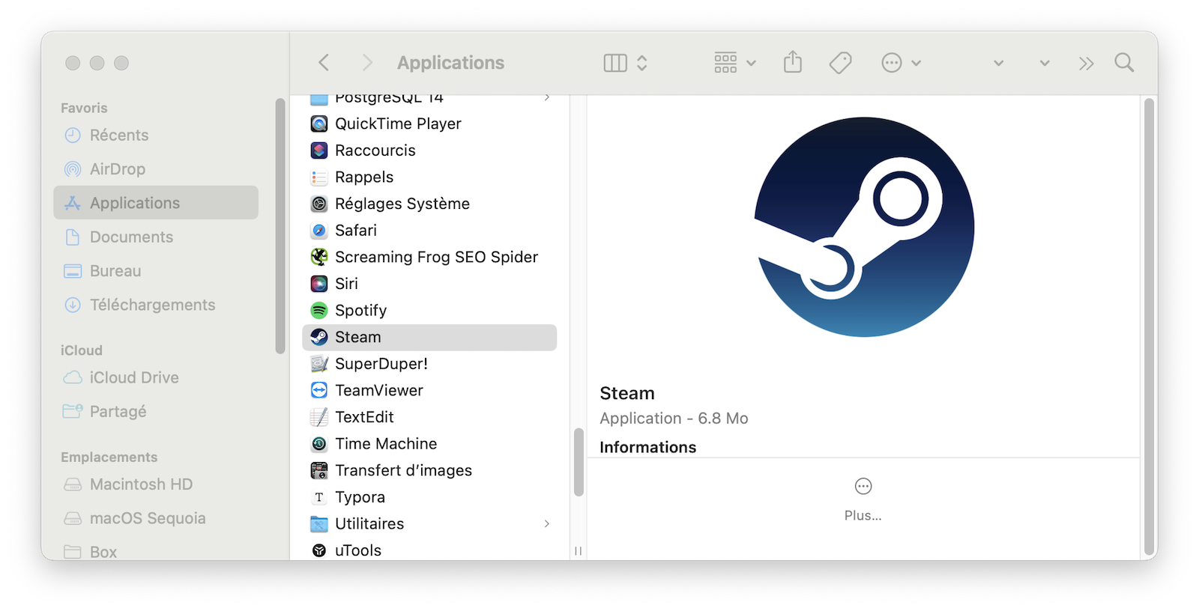Screen dimensions: 1199x611
Task: Click the uTools app icon
Action: 319,550
